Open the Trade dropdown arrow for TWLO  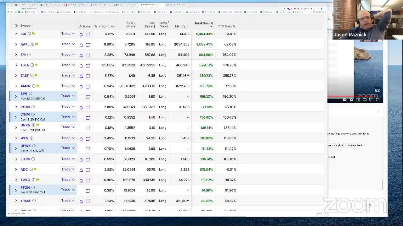click(x=73, y=180)
